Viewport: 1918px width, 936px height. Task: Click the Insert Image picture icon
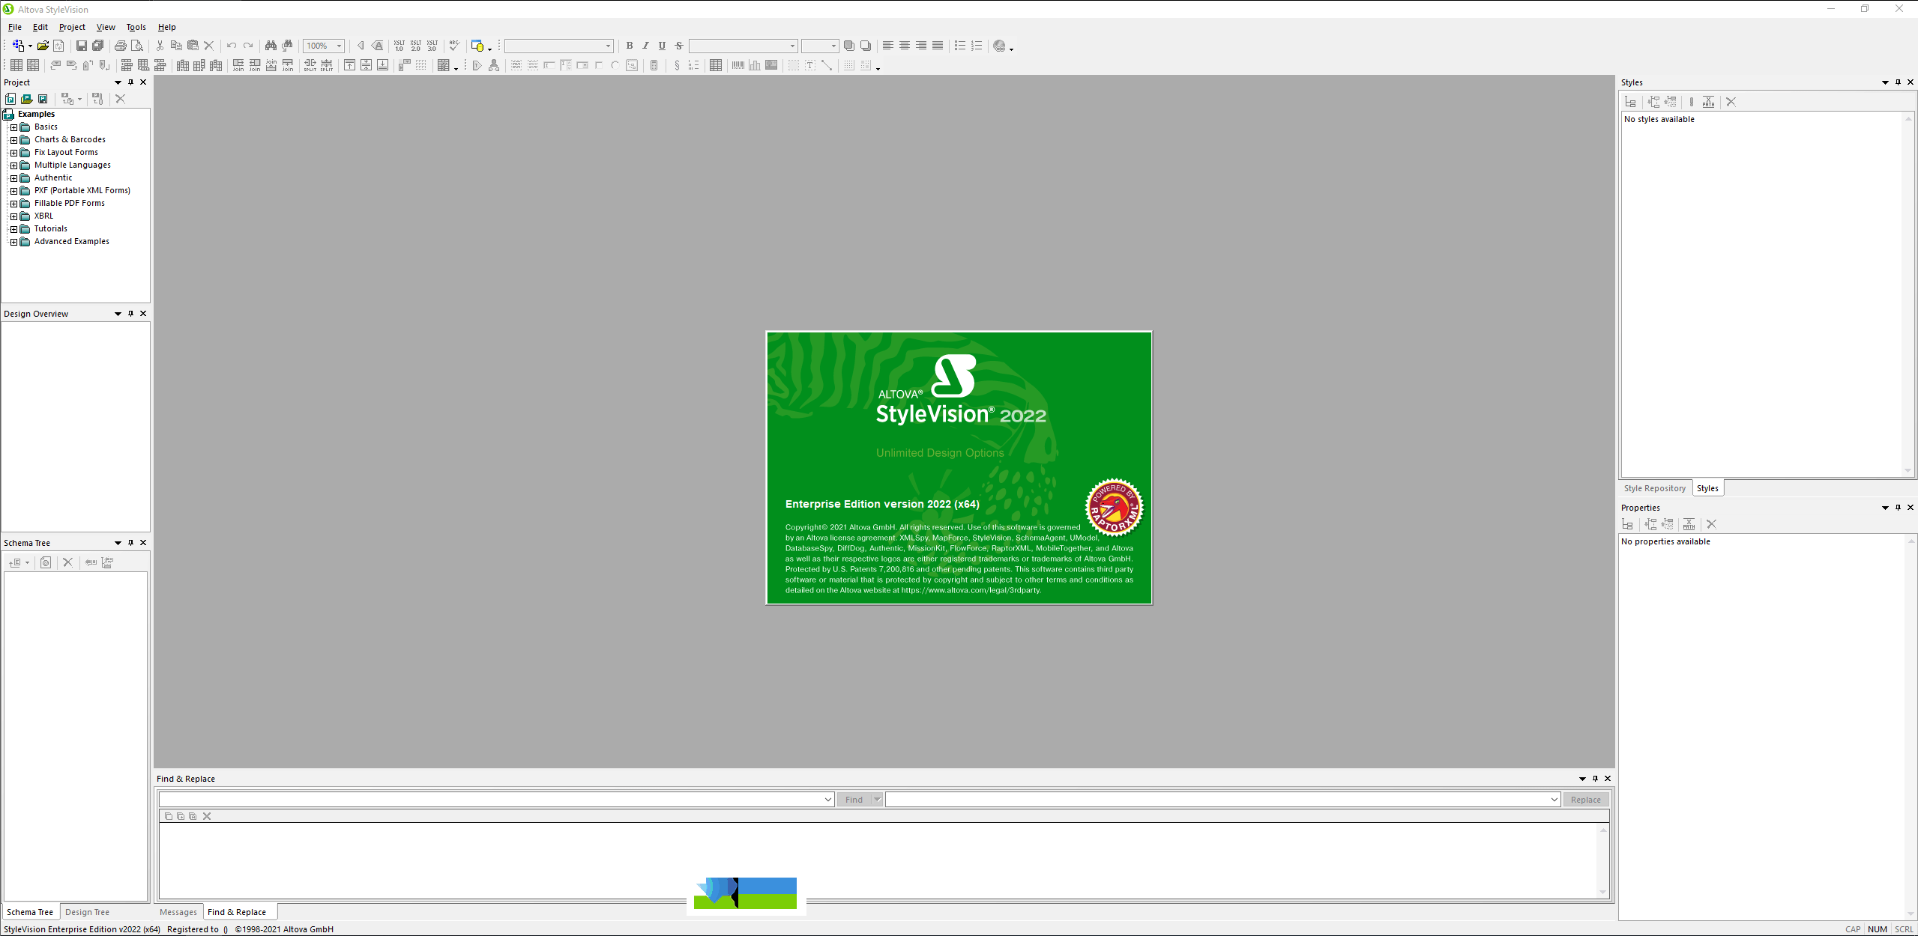click(771, 65)
